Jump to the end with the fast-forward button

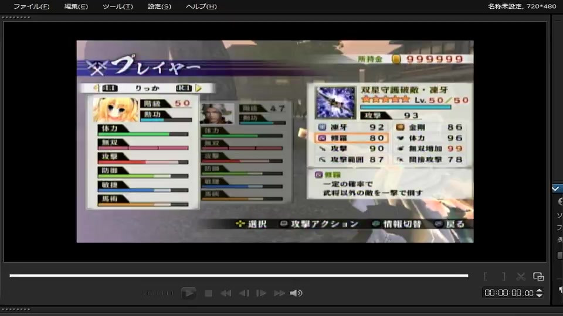coord(279,293)
